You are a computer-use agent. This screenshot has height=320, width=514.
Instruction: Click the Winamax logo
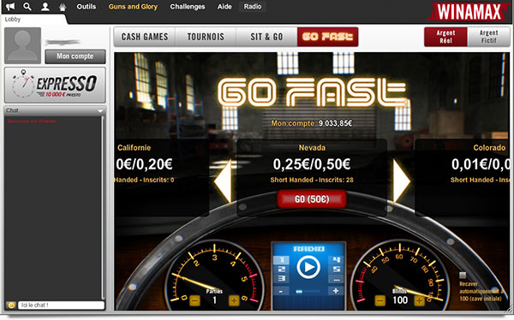coord(469,11)
